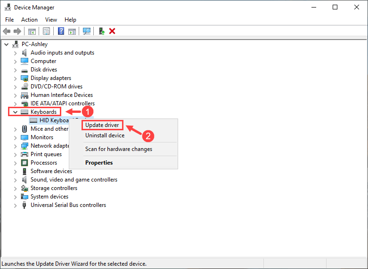Click the Processors device icon

[25, 163]
